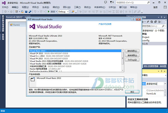Click Collapse All icon in Solution Explorer toolbar

(x=155, y=22)
